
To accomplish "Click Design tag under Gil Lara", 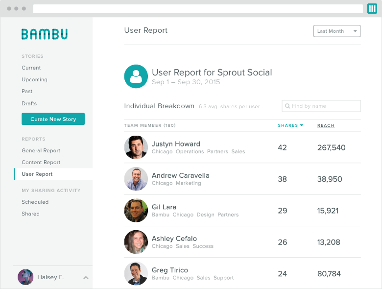I will tap(205, 215).
